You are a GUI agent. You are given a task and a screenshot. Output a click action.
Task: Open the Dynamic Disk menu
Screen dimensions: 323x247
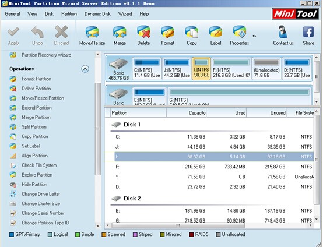(97, 14)
